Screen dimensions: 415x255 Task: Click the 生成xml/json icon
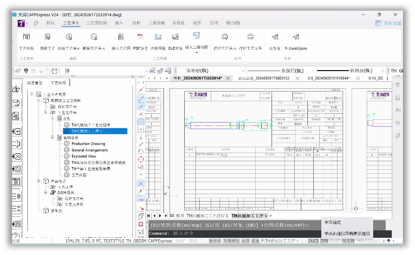point(296,37)
